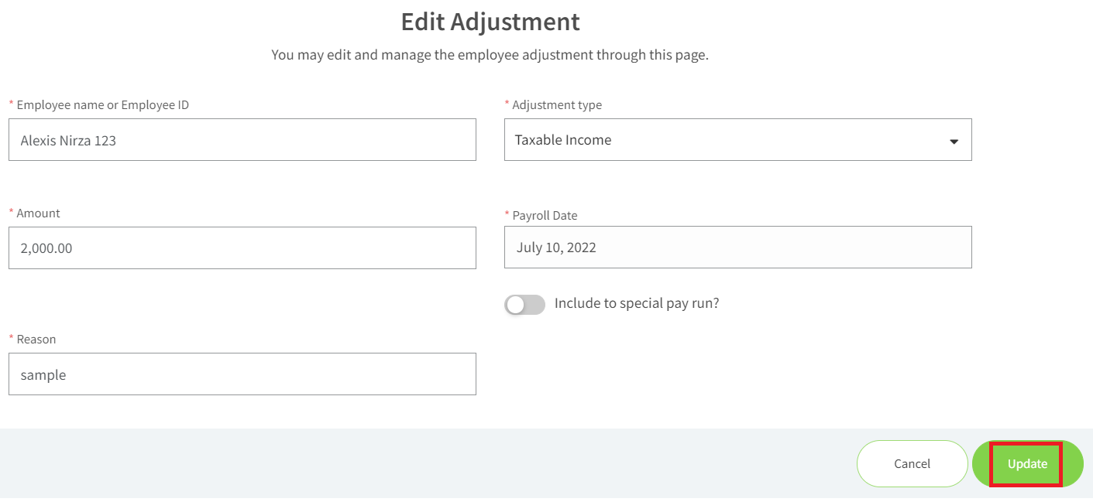Click the Reason field label
Image resolution: width=1093 pixels, height=502 pixels.
pyautogui.click(x=36, y=339)
